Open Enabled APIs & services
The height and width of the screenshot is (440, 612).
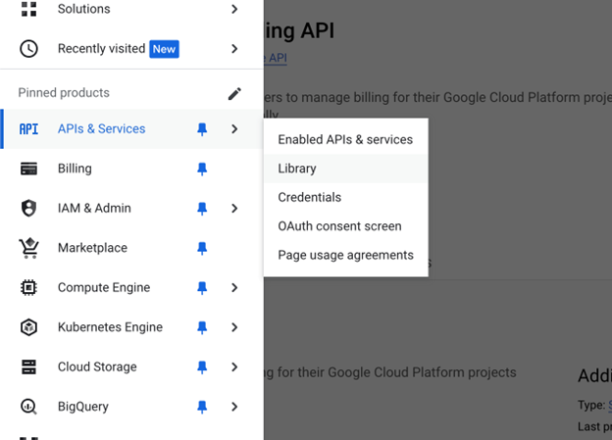click(346, 140)
